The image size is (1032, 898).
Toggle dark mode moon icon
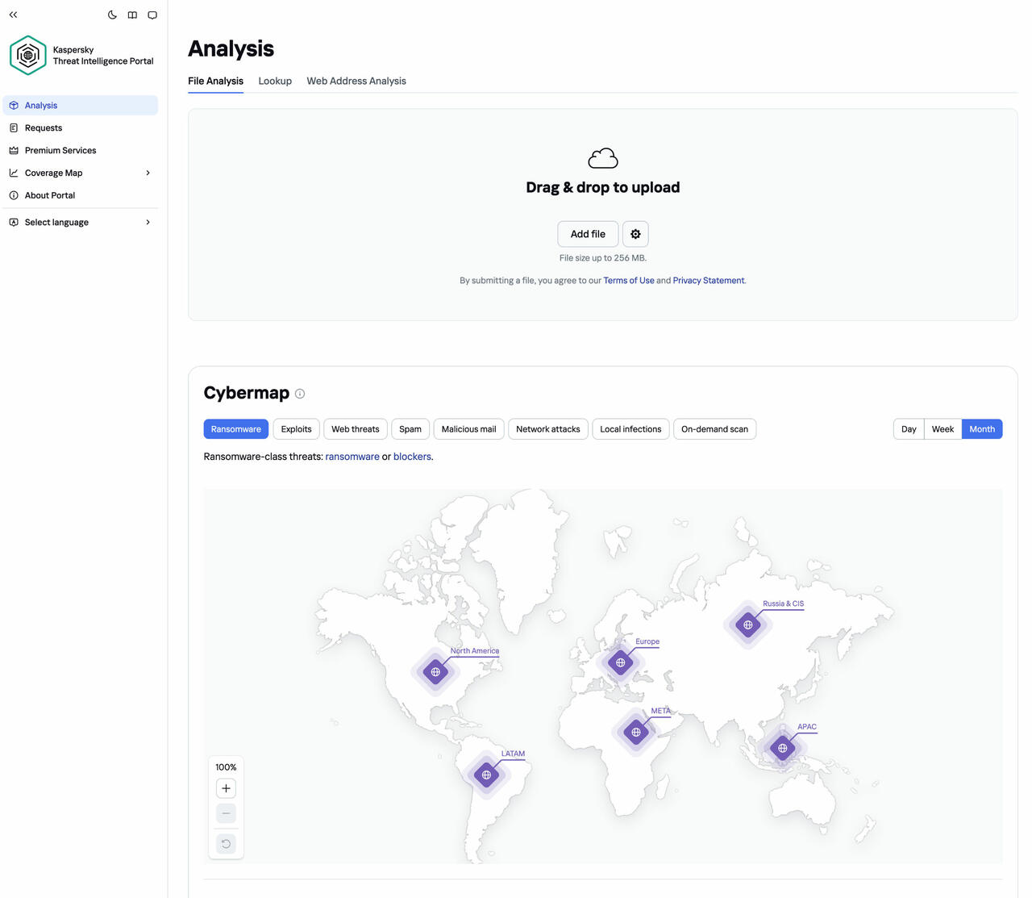click(x=112, y=15)
